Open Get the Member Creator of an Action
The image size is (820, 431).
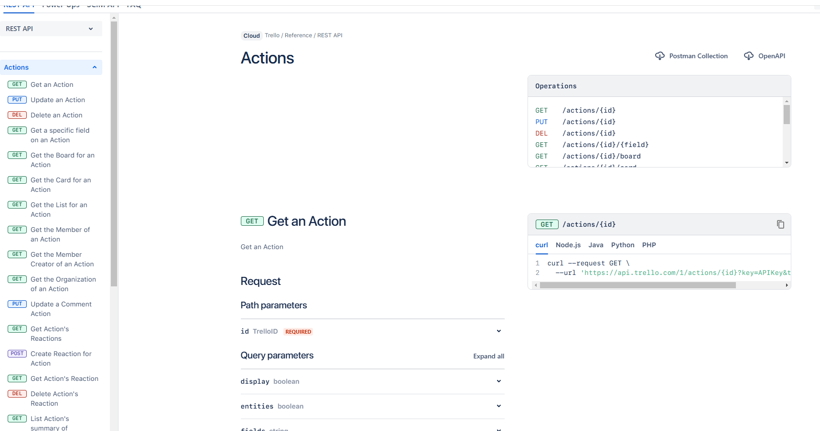[62, 259]
